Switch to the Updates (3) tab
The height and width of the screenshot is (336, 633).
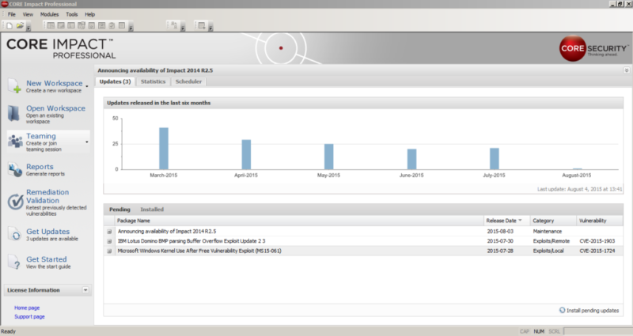point(115,81)
